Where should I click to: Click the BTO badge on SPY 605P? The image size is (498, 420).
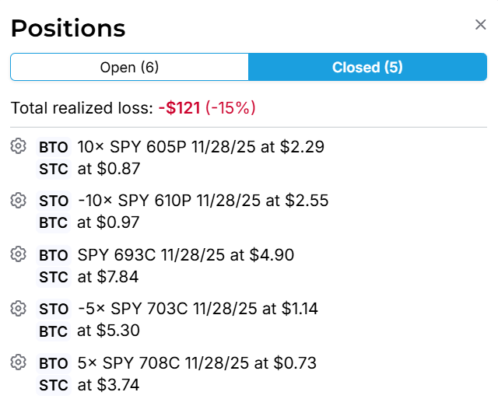53,147
